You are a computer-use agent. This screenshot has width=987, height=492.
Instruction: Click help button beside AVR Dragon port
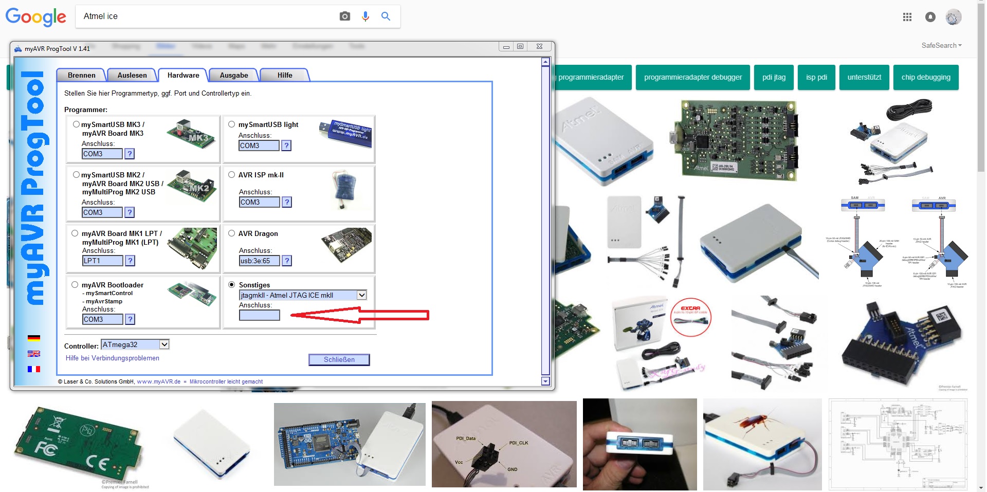coord(287,261)
